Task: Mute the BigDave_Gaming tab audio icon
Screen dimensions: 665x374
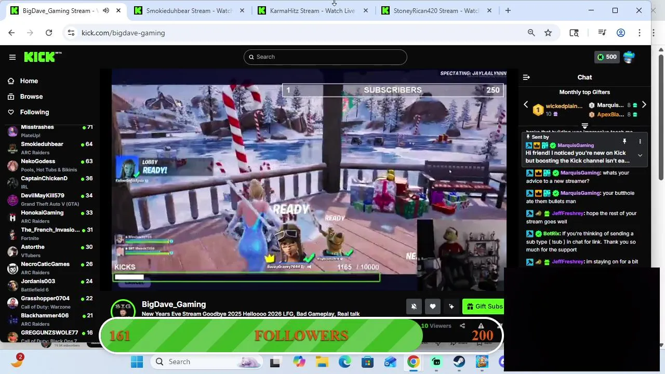Action: click(106, 10)
